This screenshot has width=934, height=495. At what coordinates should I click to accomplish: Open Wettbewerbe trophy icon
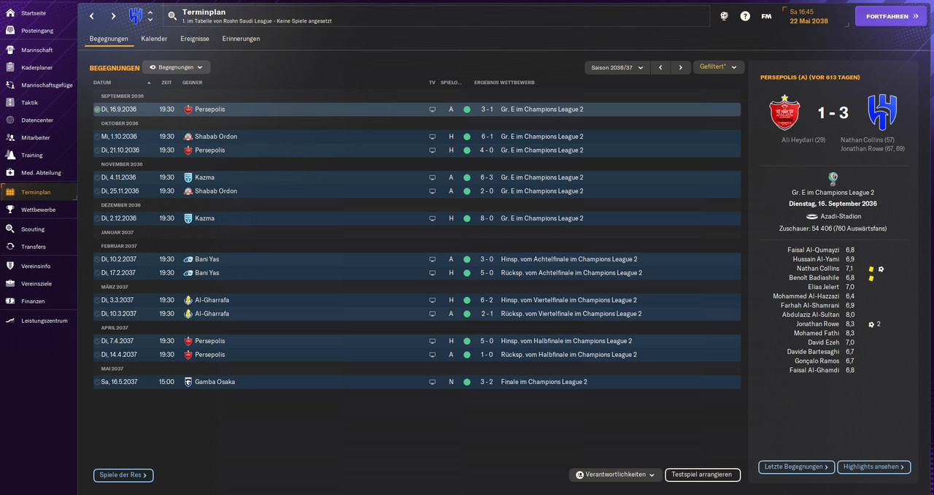tap(10, 210)
